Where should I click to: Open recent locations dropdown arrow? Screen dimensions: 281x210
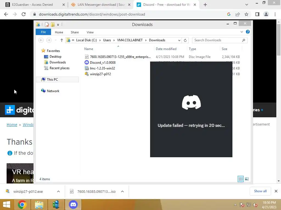[x=55, y=40]
